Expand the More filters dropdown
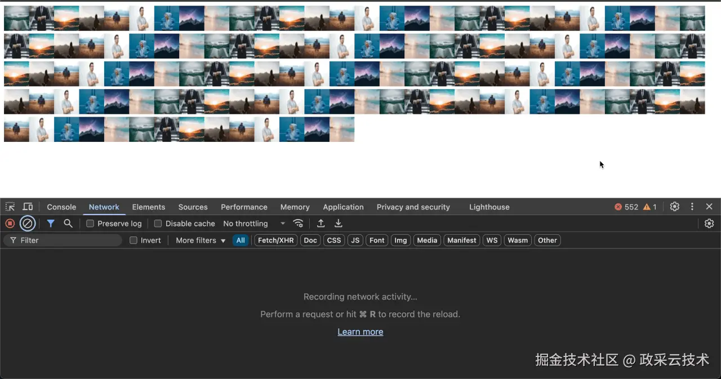This screenshot has width=721, height=379. pyautogui.click(x=201, y=240)
